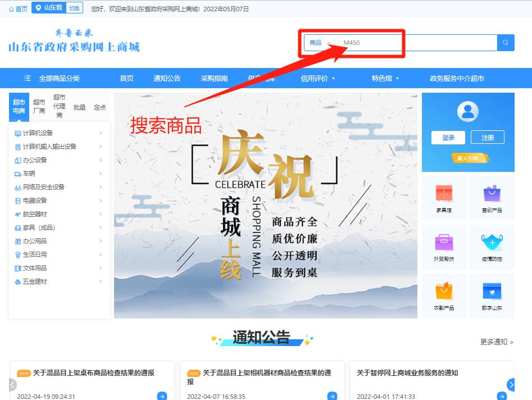Open the 家具馆 pavilion icon
Image resolution: width=532 pixels, height=400 pixels.
click(x=444, y=194)
